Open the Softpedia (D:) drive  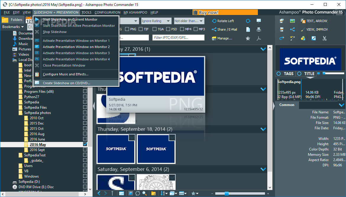[29, 182]
